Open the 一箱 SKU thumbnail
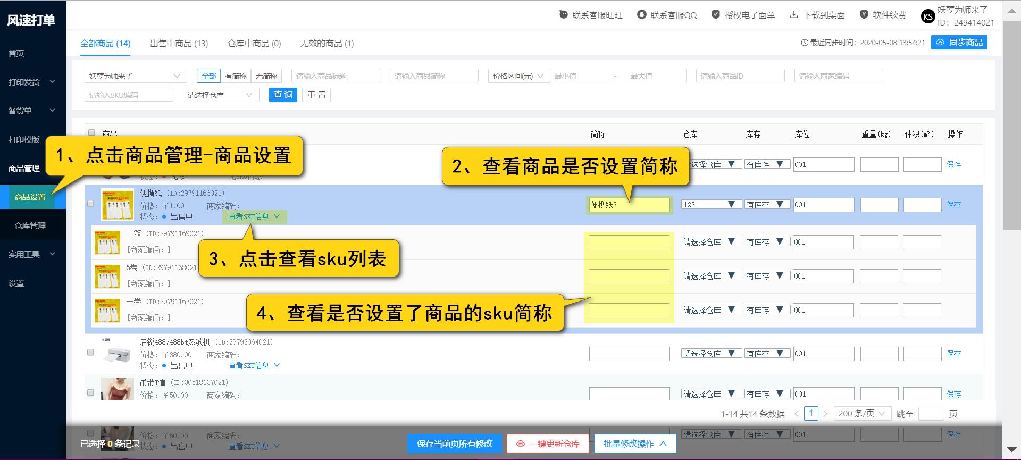The height and width of the screenshot is (460, 1021). pos(107,242)
